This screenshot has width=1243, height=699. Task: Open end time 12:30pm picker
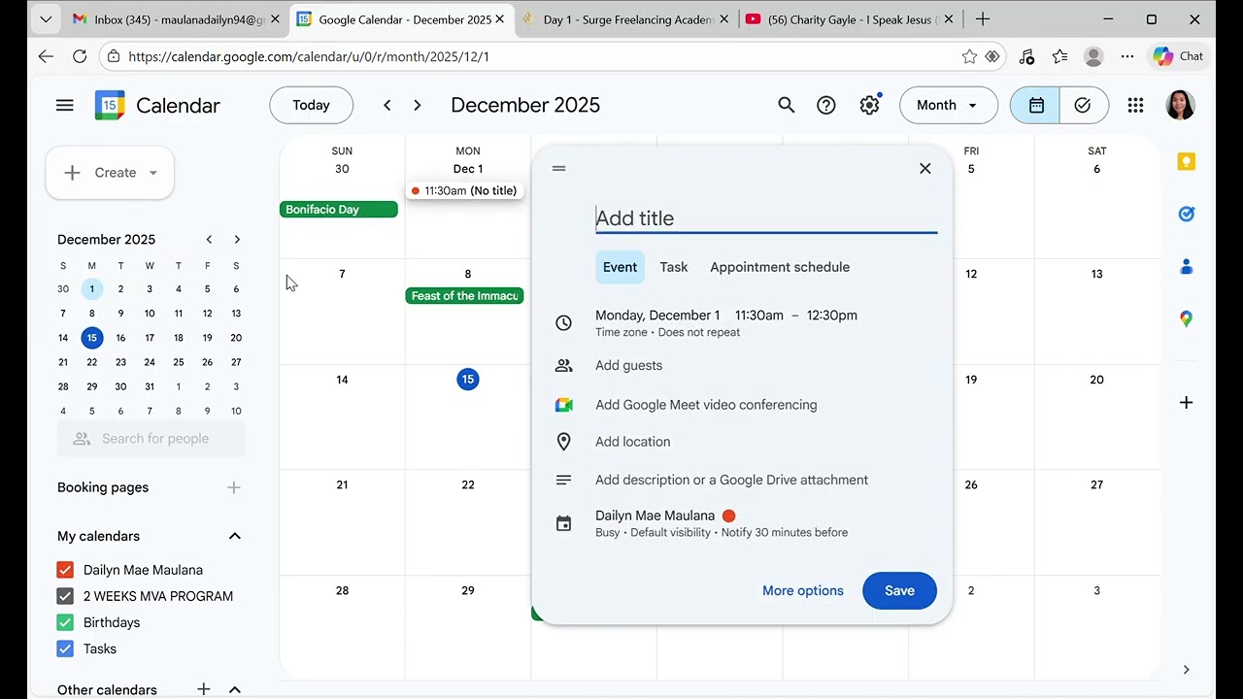(830, 316)
